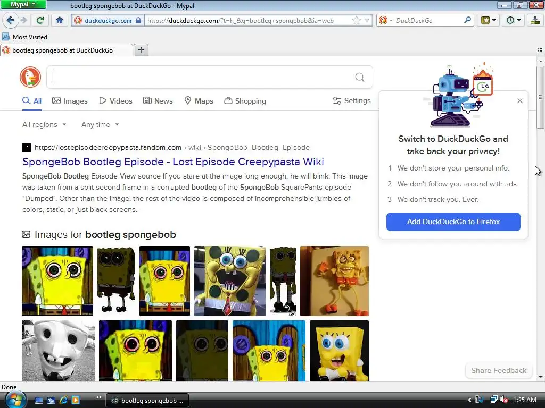Go back using the back arrow
The height and width of the screenshot is (408, 545).
(10, 21)
